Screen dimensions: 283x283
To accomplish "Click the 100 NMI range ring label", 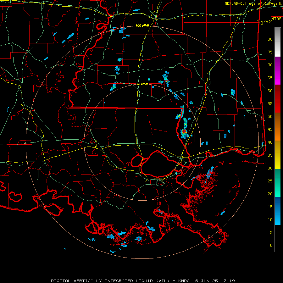I will click(142, 26).
